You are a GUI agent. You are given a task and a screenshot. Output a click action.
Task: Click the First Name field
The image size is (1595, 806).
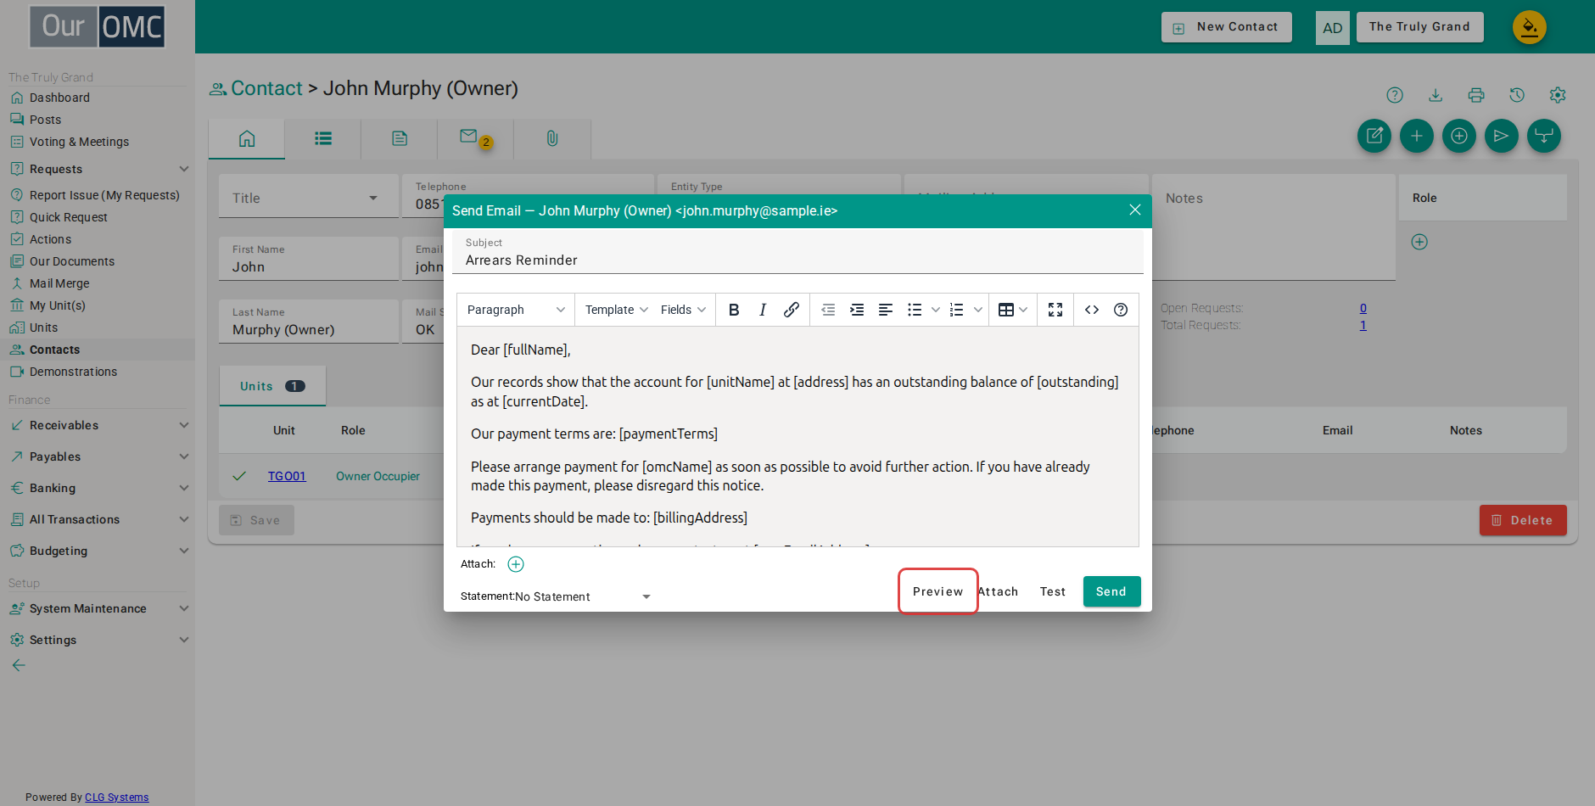pos(309,259)
